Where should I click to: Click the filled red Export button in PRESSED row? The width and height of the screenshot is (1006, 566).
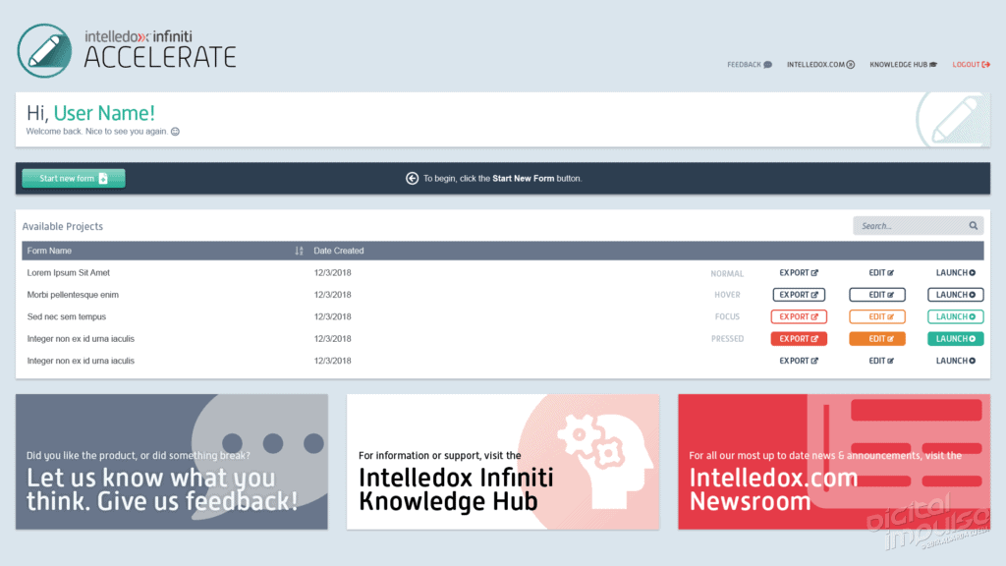[799, 339]
